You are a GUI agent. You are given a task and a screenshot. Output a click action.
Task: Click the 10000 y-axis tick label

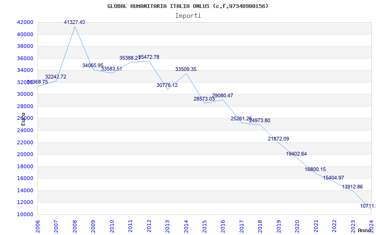pyautogui.click(x=25, y=214)
